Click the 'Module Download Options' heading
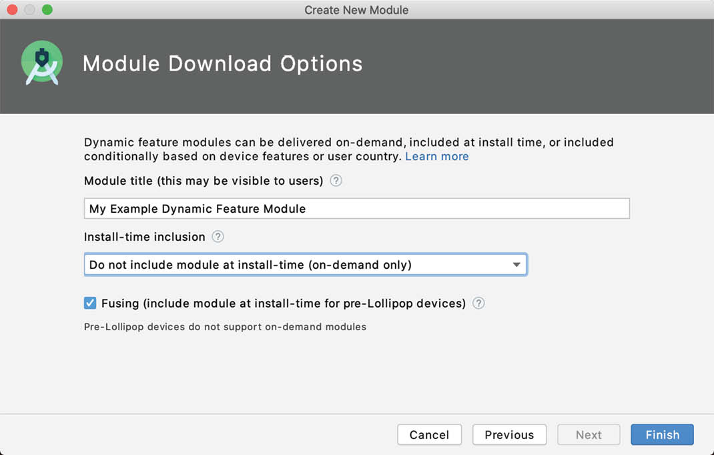 click(x=223, y=64)
